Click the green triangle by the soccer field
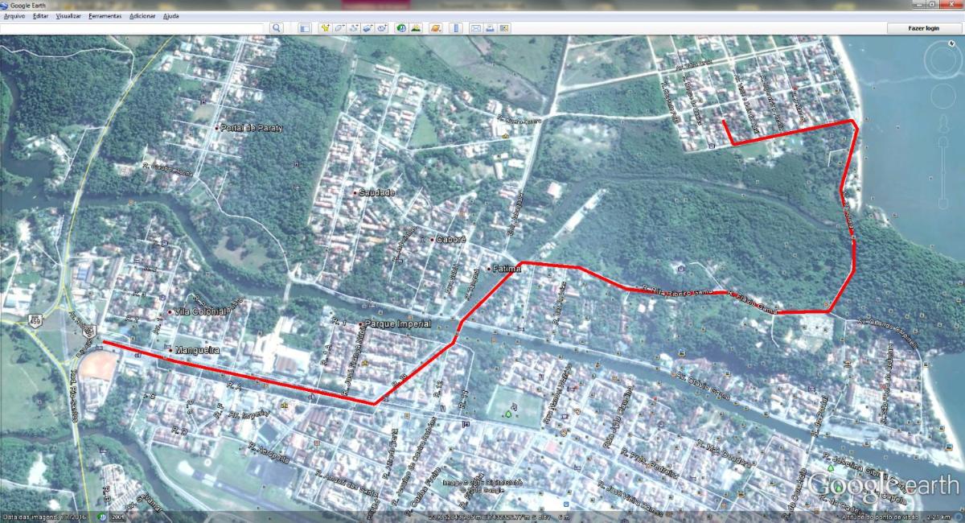 507,414
